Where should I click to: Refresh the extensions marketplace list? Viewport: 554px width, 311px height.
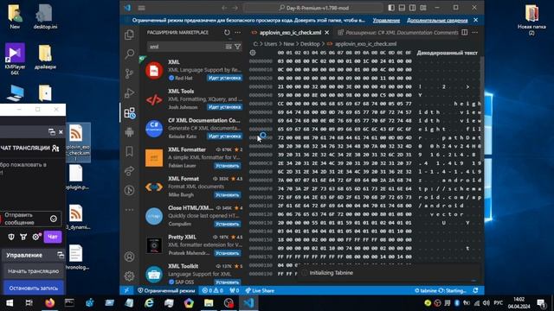click(227, 33)
